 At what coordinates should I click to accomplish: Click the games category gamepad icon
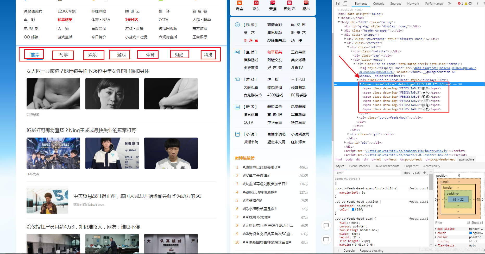tap(237, 79)
